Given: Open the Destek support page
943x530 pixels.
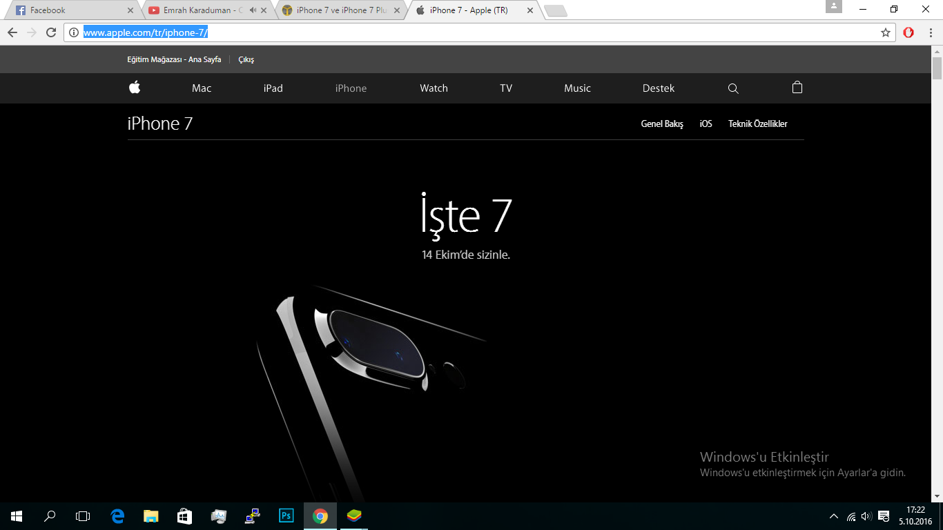Looking at the screenshot, I should tap(659, 88).
